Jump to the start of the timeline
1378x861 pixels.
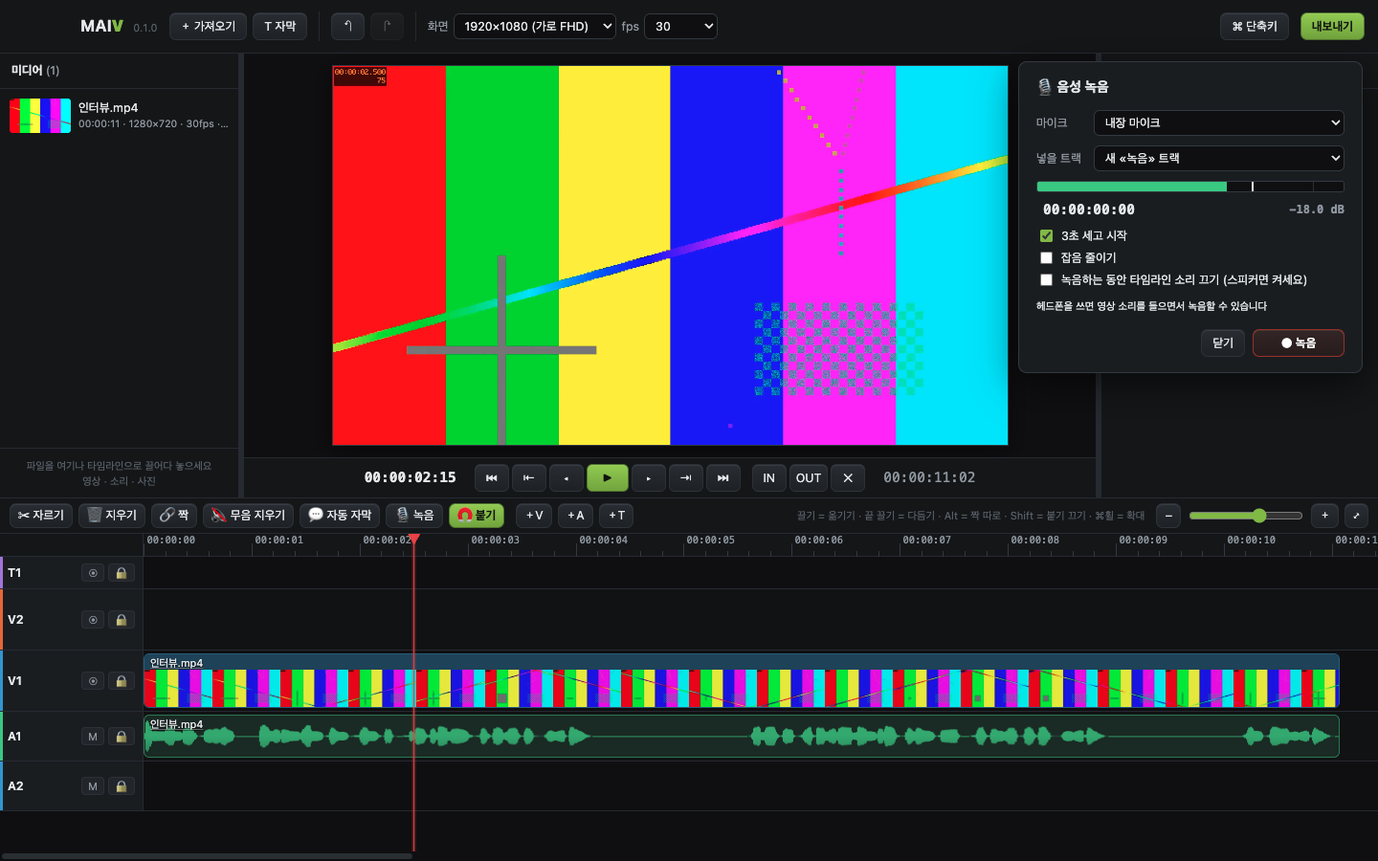point(492,477)
